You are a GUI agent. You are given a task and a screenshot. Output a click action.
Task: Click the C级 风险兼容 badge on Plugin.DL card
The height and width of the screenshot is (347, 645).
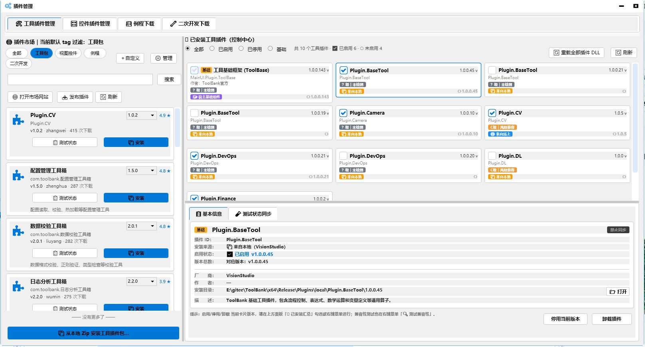[x=502, y=170]
